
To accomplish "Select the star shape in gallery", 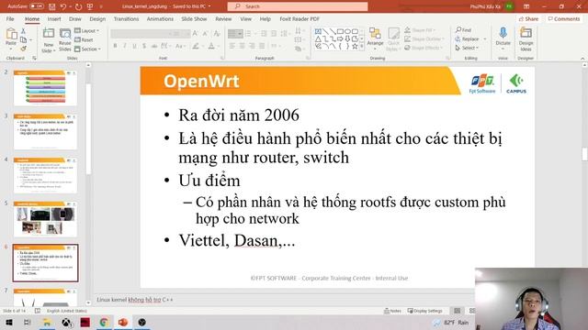I will [355, 46].
